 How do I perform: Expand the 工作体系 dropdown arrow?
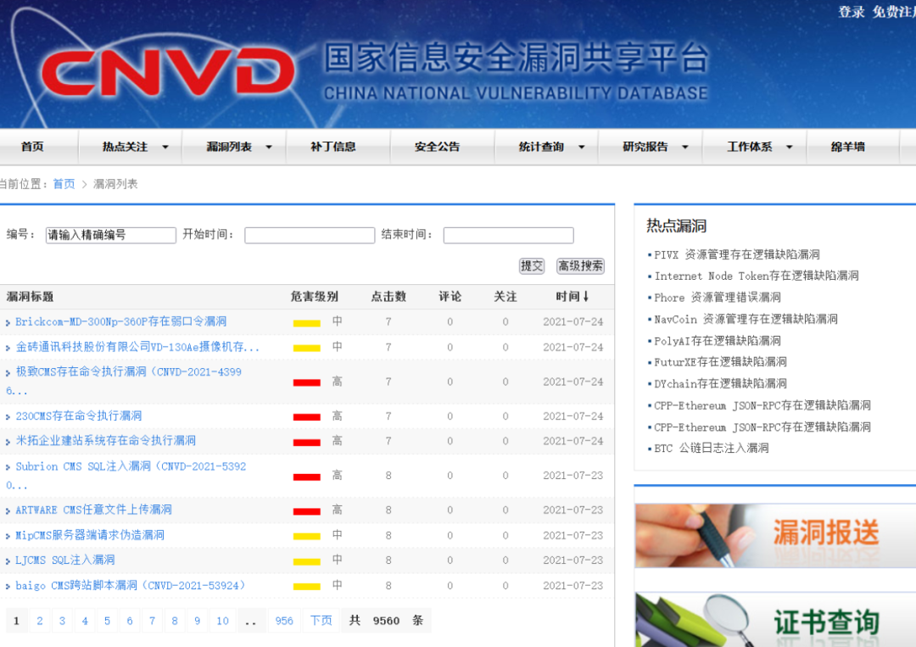pyautogui.click(x=790, y=148)
